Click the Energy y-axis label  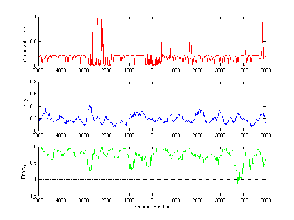pyautogui.click(x=24, y=172)
